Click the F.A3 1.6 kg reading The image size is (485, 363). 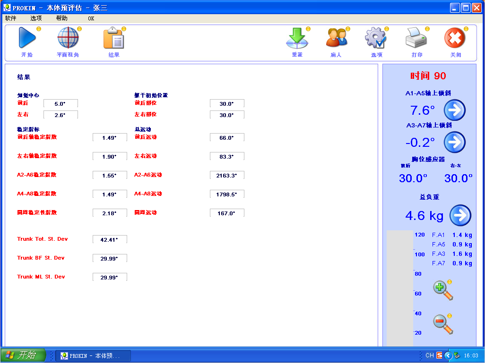tap(452, 254)
